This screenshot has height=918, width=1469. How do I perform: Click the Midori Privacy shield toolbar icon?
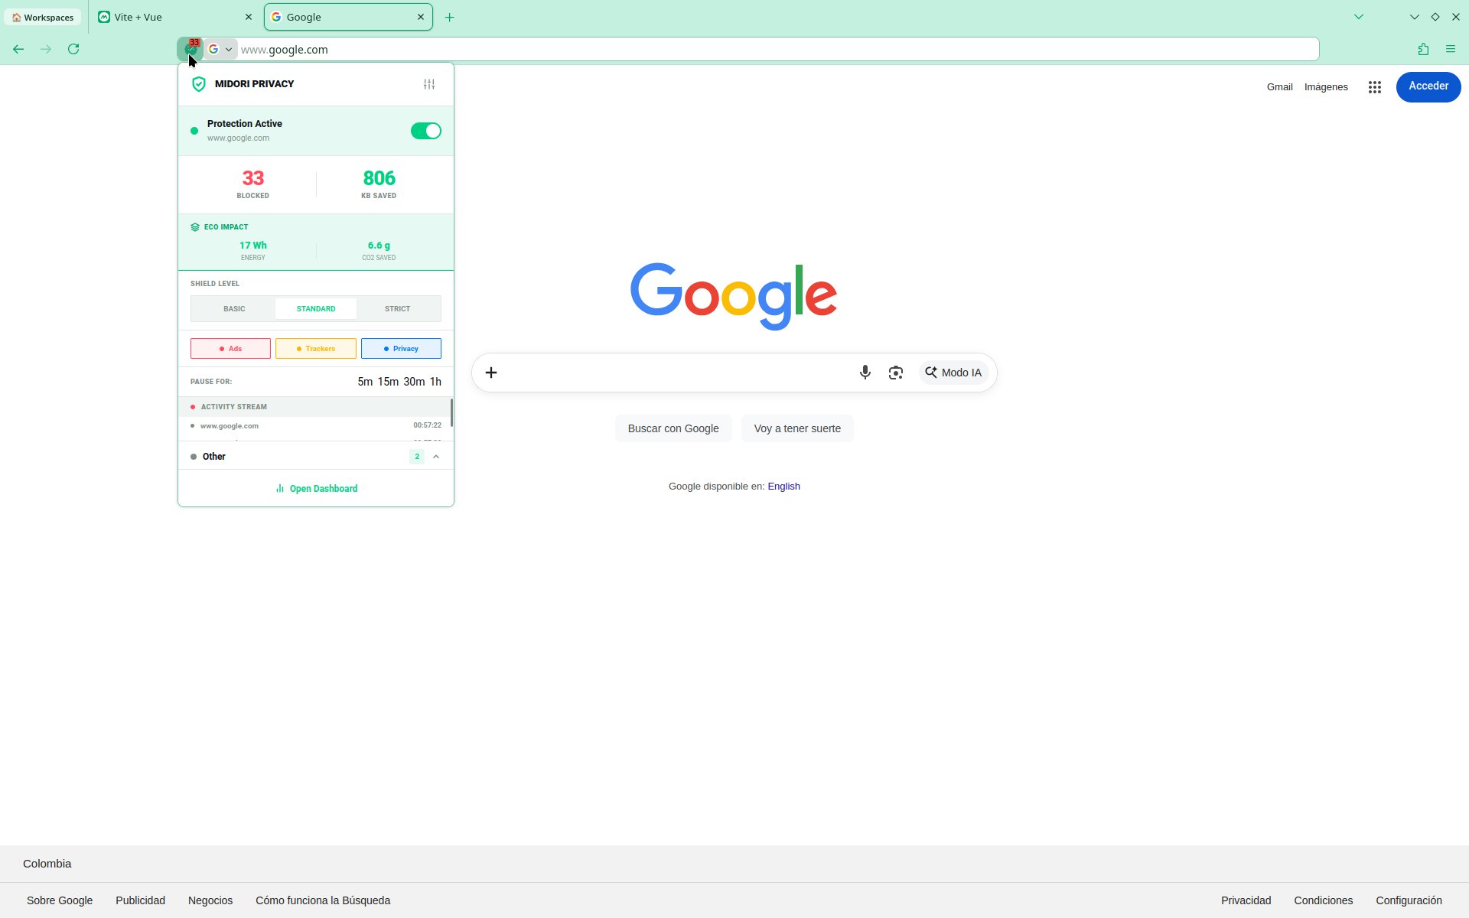coord(190,49)
